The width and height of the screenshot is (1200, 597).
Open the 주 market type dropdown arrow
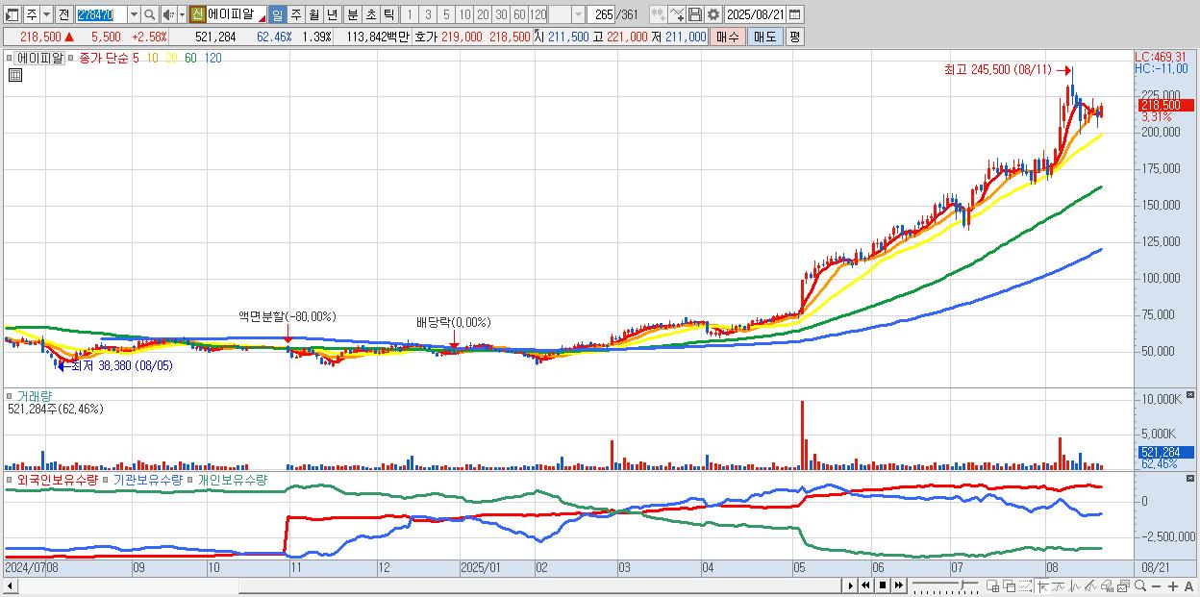(x=46, y=14)
